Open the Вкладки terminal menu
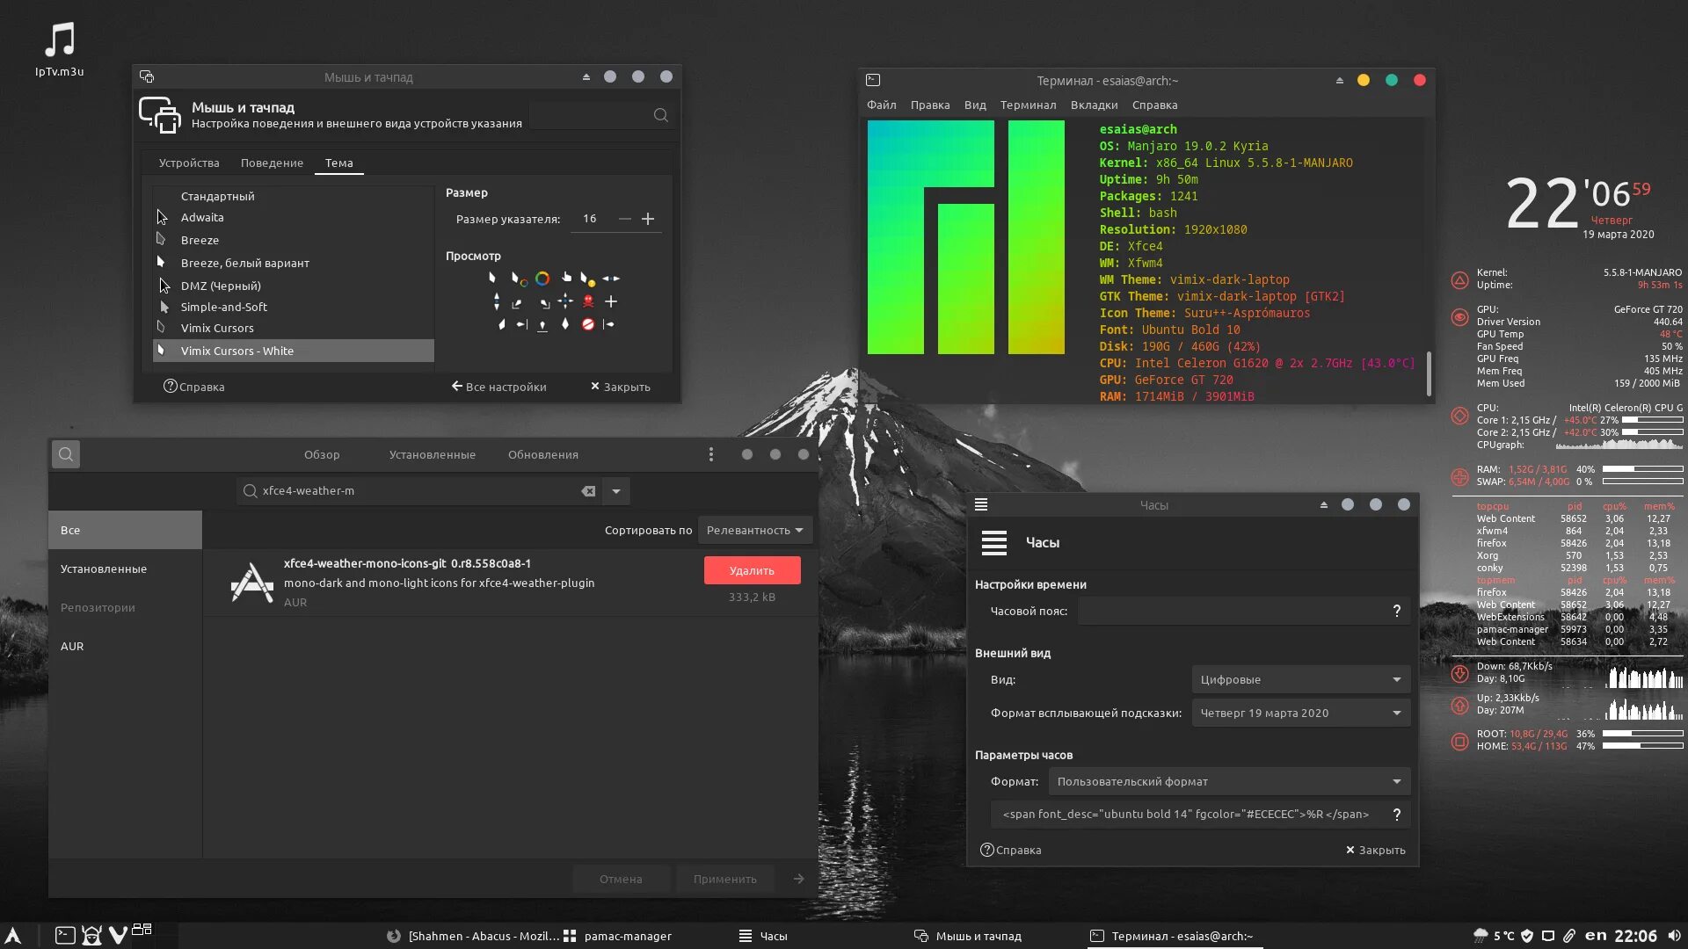 pos(1094,105)
